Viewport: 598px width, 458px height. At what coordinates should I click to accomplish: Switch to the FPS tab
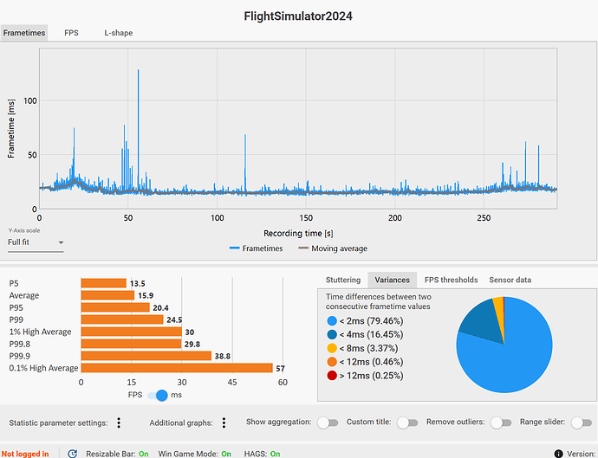click(71, 33)
